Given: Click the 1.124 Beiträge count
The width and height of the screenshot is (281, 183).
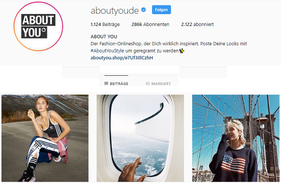Looking at the screenshot, I should (105, 24).
